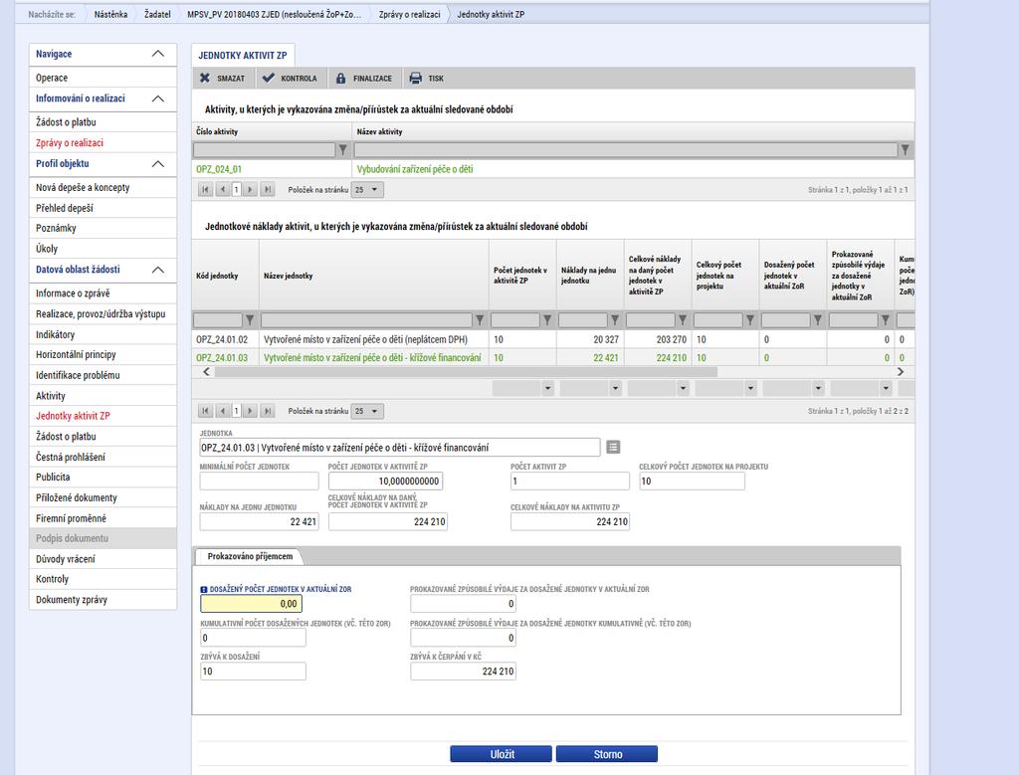Go to previous page in unit costs pager

[x=223, y=411]
